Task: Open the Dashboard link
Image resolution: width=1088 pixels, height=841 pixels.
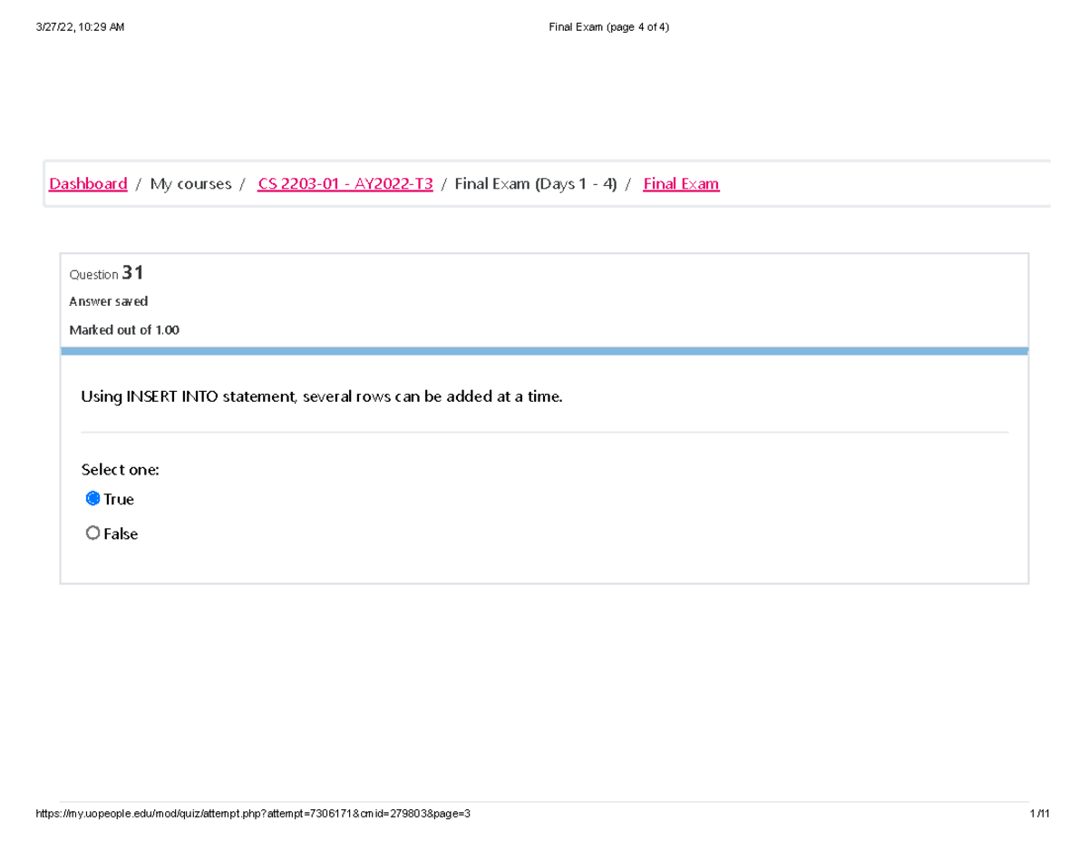Action: point(87,183)
